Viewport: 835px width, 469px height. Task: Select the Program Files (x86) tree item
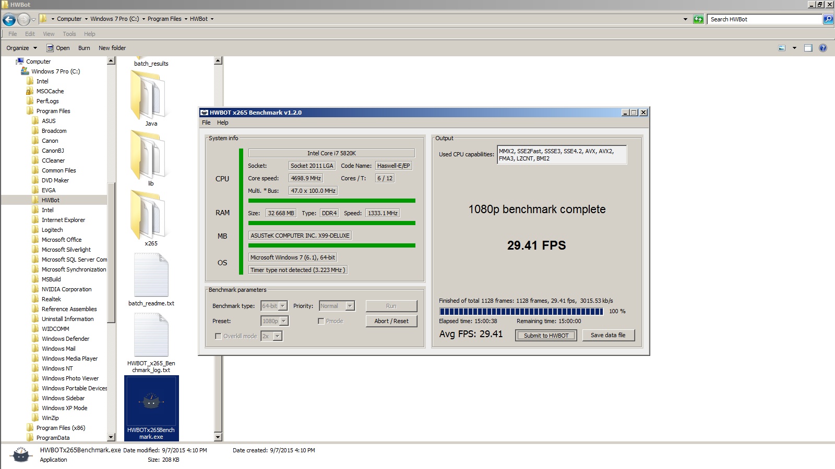pos(61,428)
